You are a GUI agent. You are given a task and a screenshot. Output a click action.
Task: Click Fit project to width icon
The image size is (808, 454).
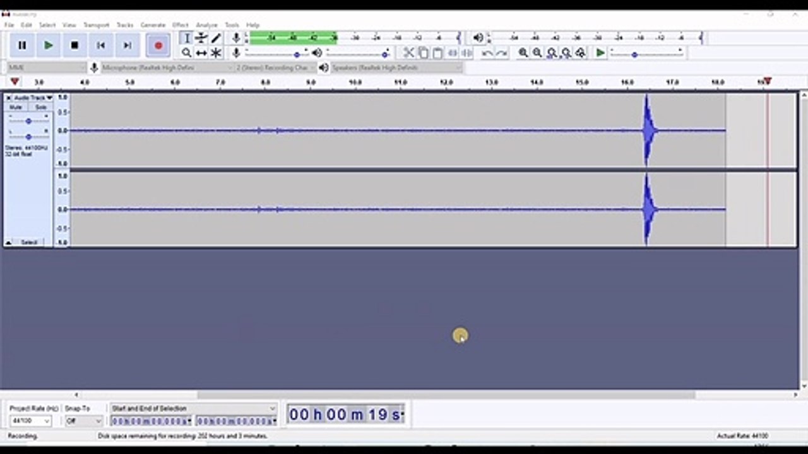click(x=566, y=53)
